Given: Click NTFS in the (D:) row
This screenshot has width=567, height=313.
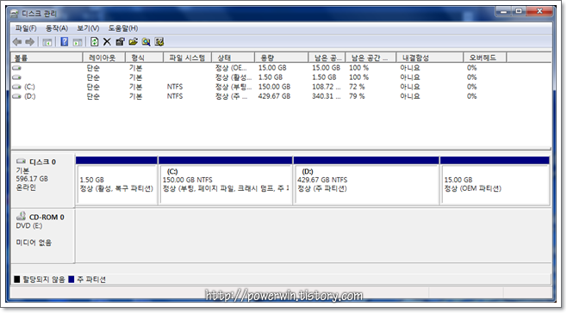Looking at the screenshot, I should click(175, 96).
